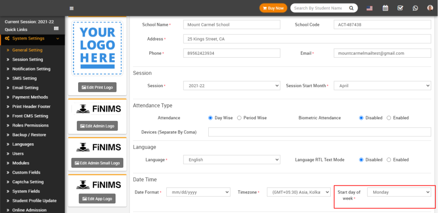
Task: Open Student Profile Update in sidebar
Action: pos(34,201)
